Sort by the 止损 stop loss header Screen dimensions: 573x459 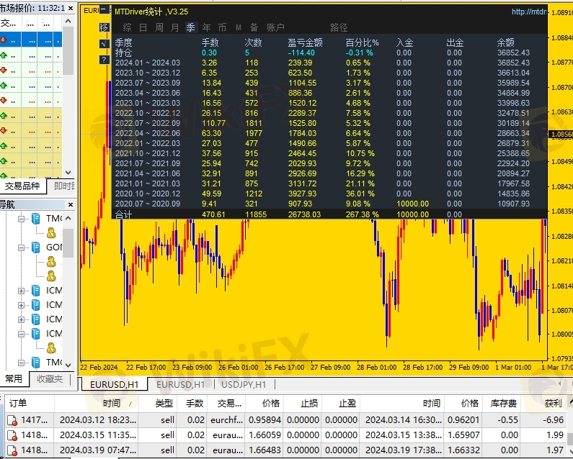pos(302,403)
